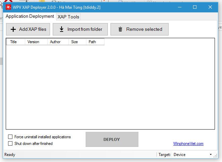Screen dimensions: 222x162
Task: Open the WinphoneViet.com link
Action: [188, 144]
